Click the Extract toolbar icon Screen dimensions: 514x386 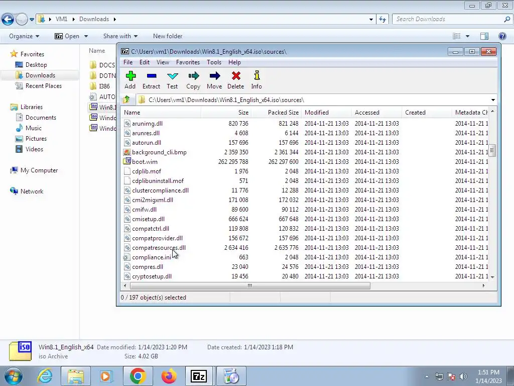[x=151, y=80]
